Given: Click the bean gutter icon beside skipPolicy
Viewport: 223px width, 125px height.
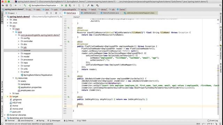Looking at the screenshot, I should (x=68, y=97).
